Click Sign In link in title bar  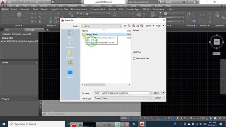click(169, 2)
